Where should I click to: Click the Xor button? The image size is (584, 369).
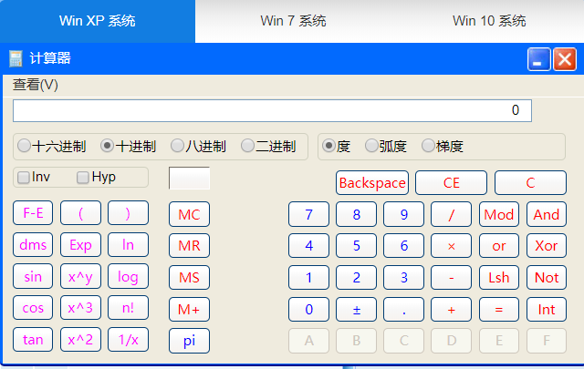tap(547, 245)
